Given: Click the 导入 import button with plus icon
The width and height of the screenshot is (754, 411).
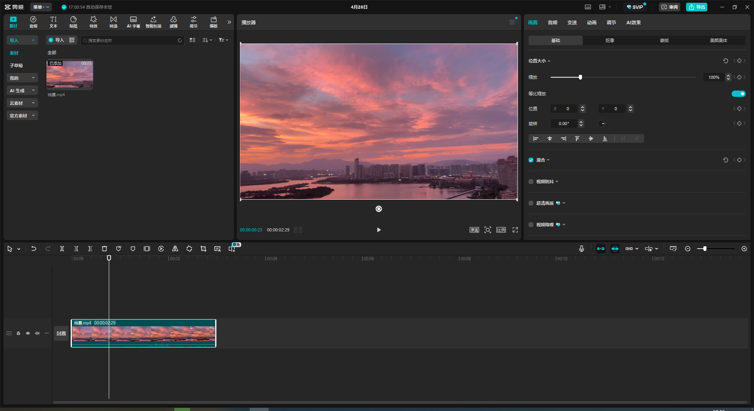Looking at the screenshot, I should pos(56,40).
